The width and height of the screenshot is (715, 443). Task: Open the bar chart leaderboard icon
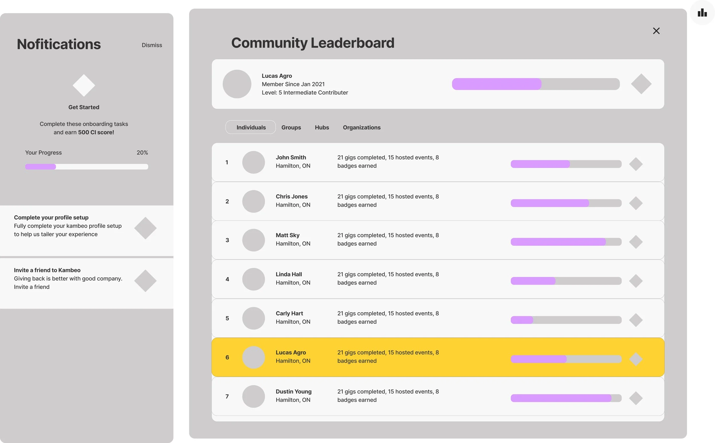coord(702,13)
